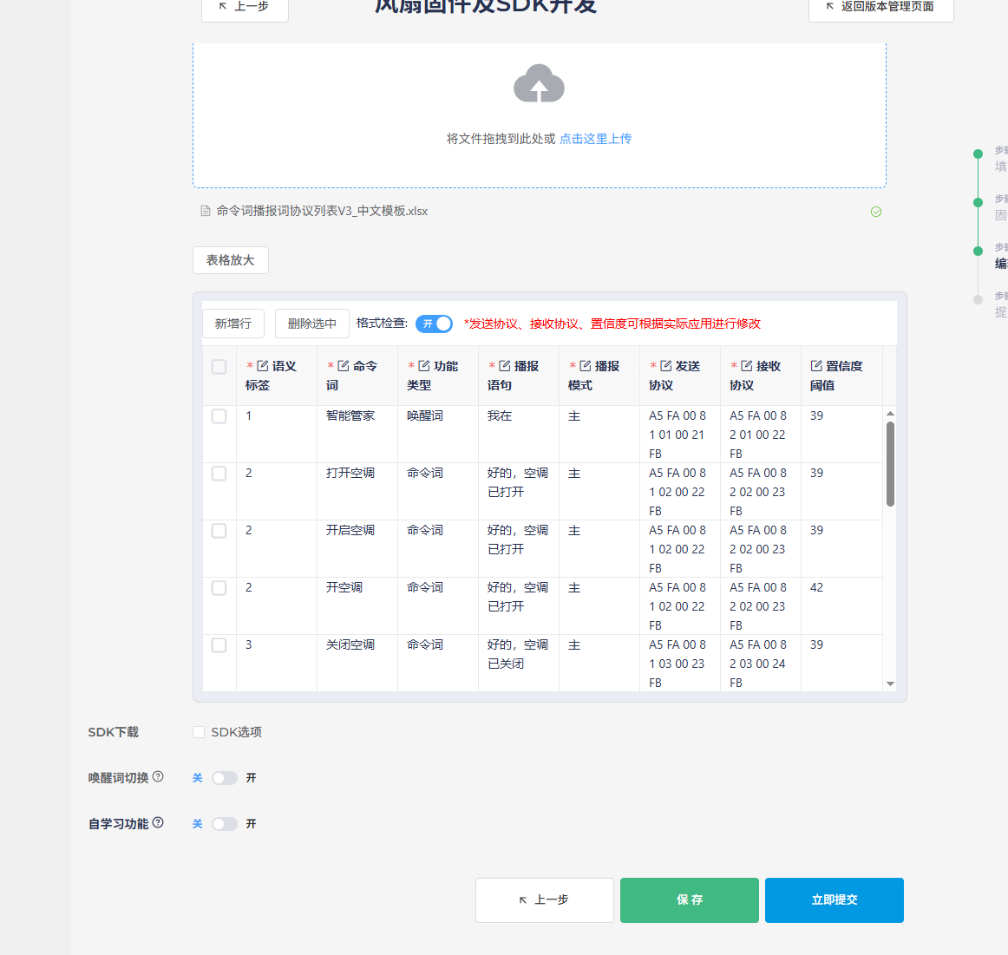Click edit icon on 命令词 column header
1008x955 pixels.
[x=344, y=366]
